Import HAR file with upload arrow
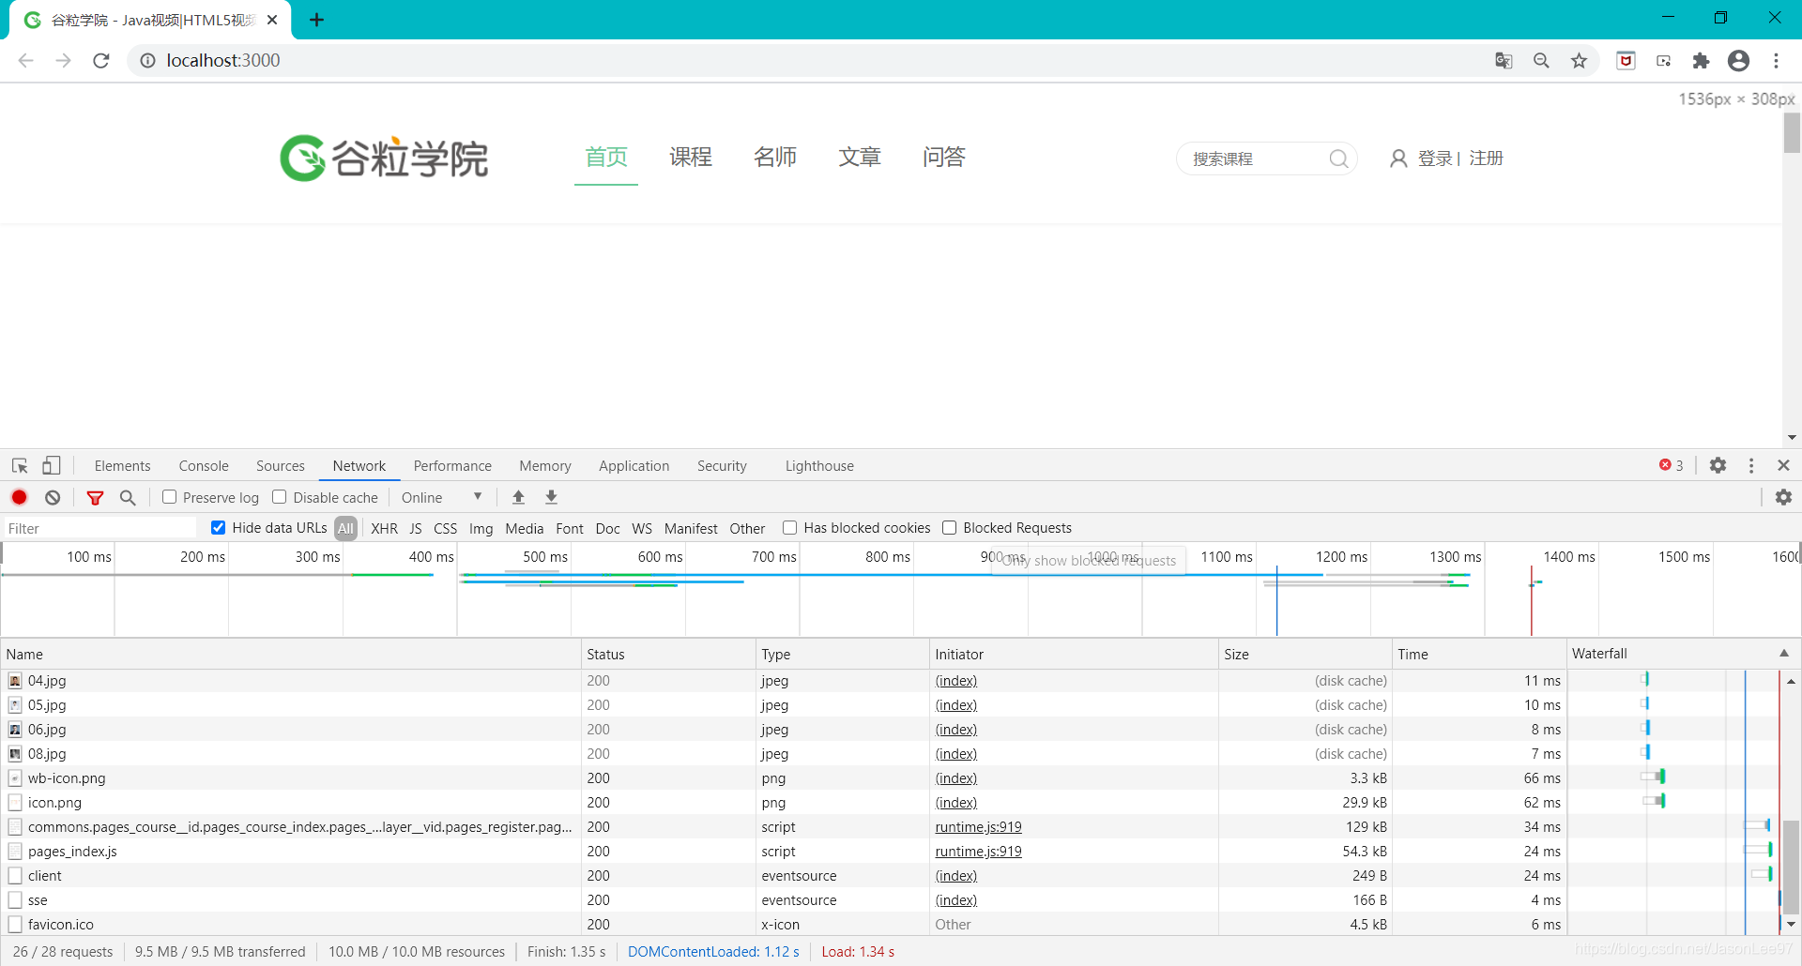 click(518, 497)
